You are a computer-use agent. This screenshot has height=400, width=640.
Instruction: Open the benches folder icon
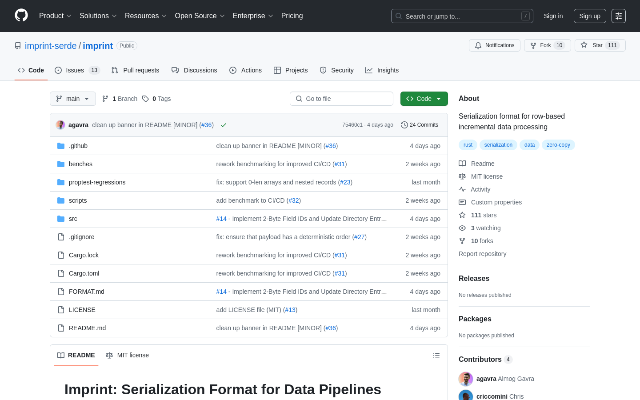tap(61, 164)
